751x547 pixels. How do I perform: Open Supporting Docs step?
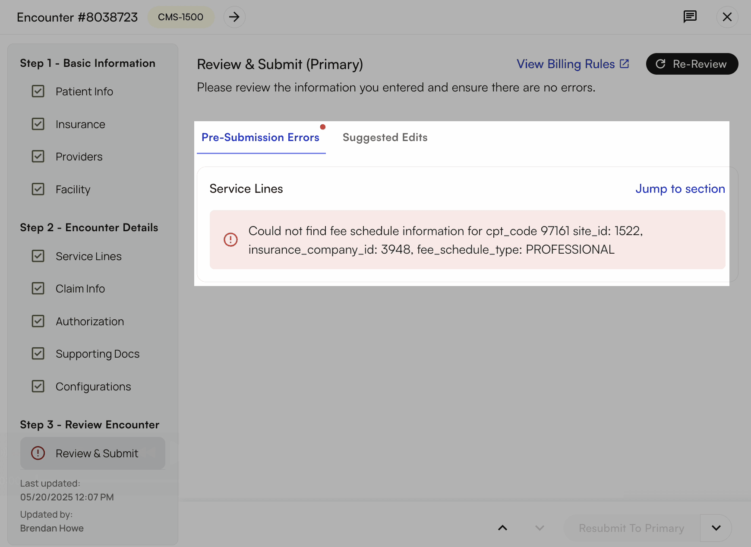pos(98,354)
